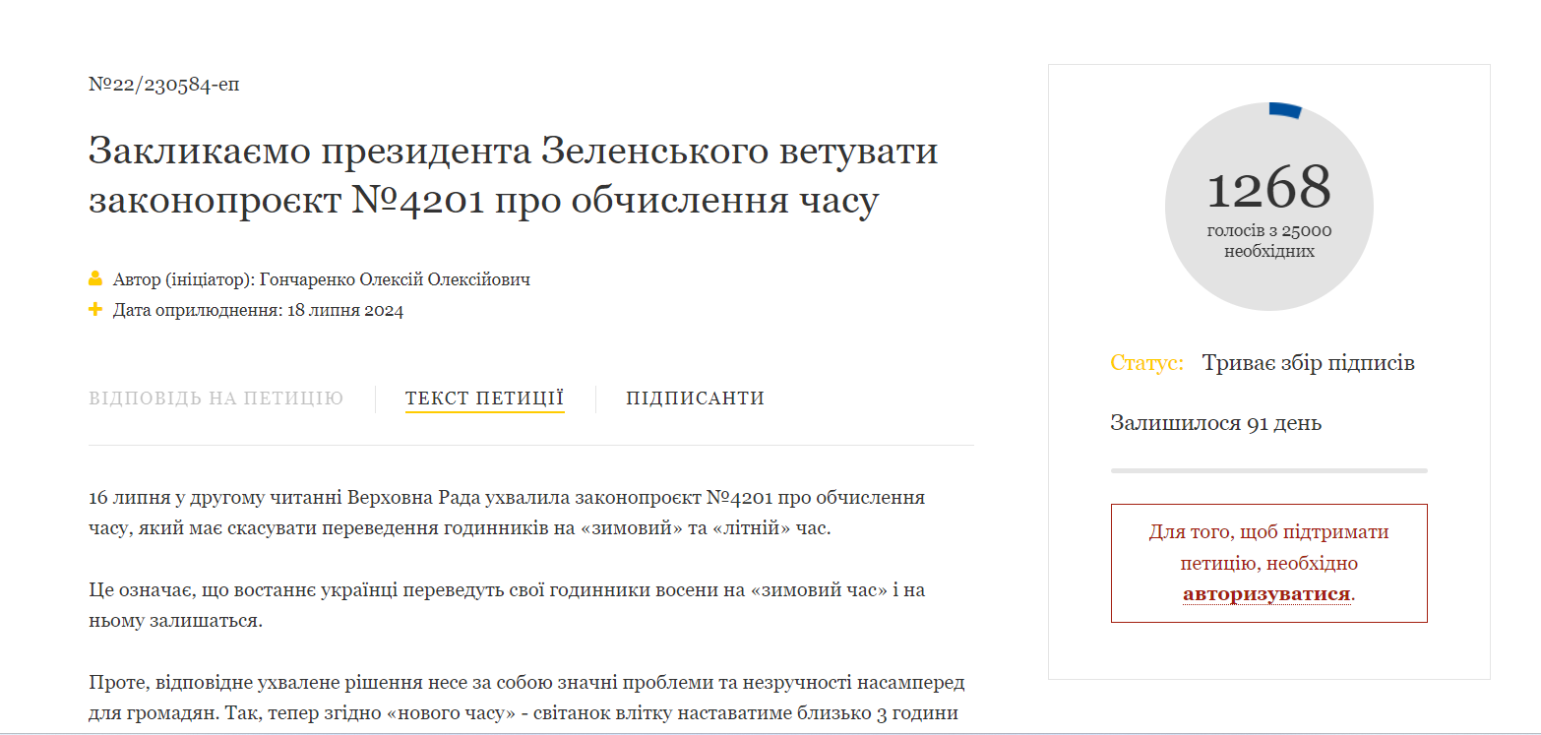Image resolution: width=1541 pixels, height=735 pixels.
Task: Click the авторизуватися link
Action: coord(1266,594)
